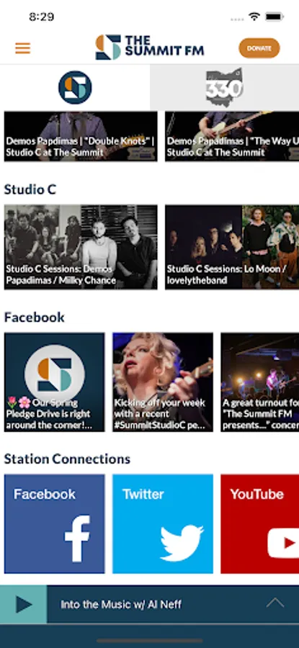Start stream with the play button

[x=24, y=604]
